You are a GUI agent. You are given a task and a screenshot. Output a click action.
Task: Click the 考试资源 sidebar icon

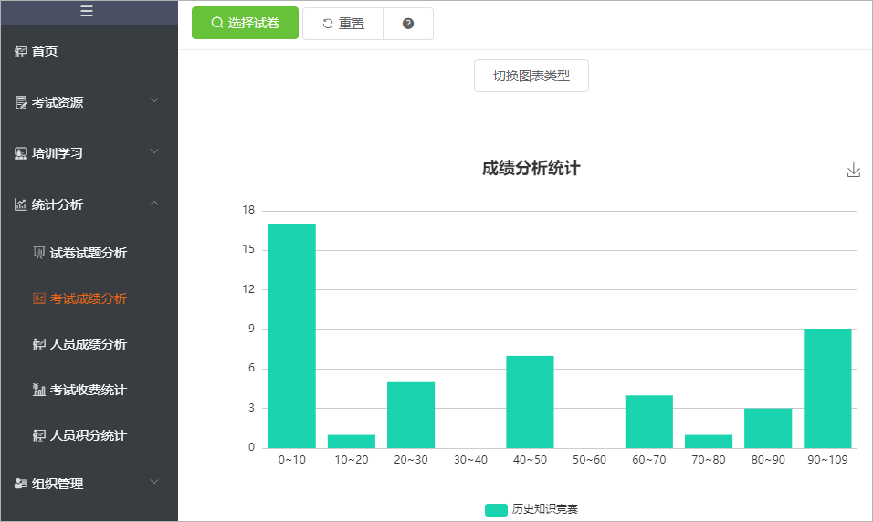point(21,103)
